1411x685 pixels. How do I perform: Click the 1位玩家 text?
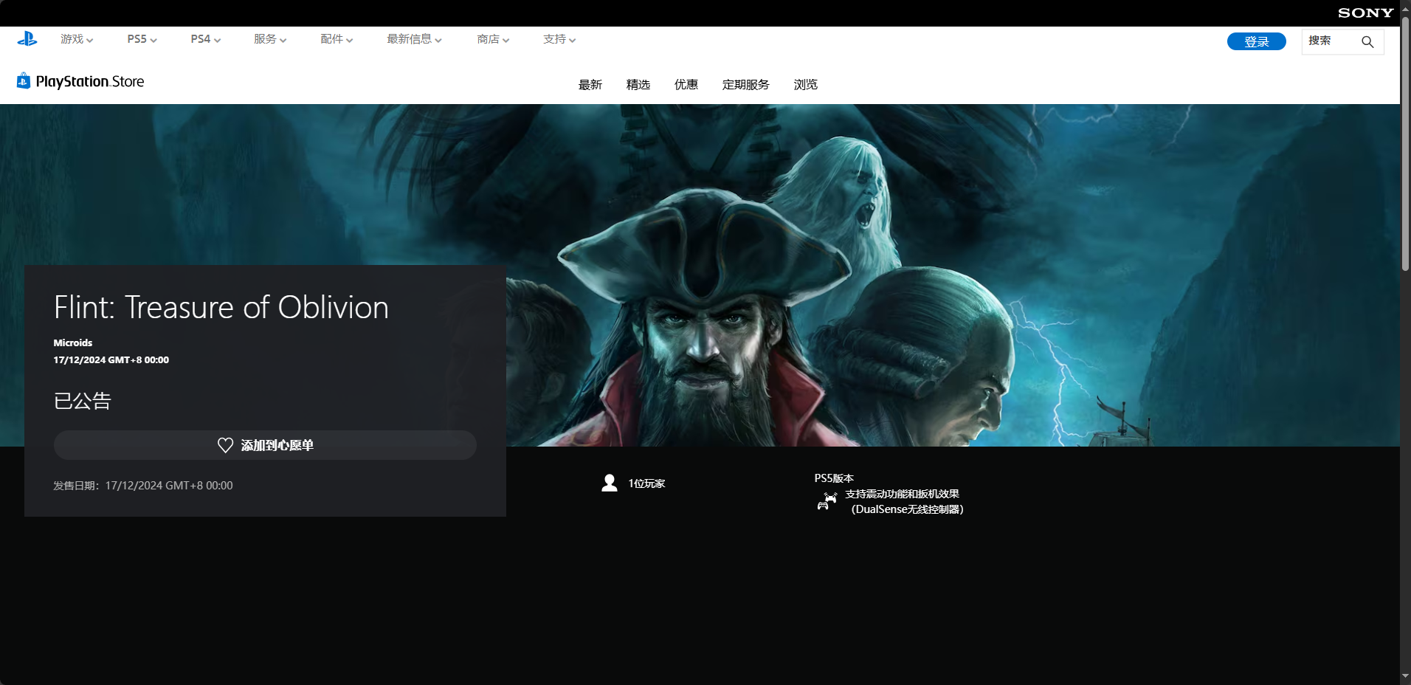(x=647, y=483)
